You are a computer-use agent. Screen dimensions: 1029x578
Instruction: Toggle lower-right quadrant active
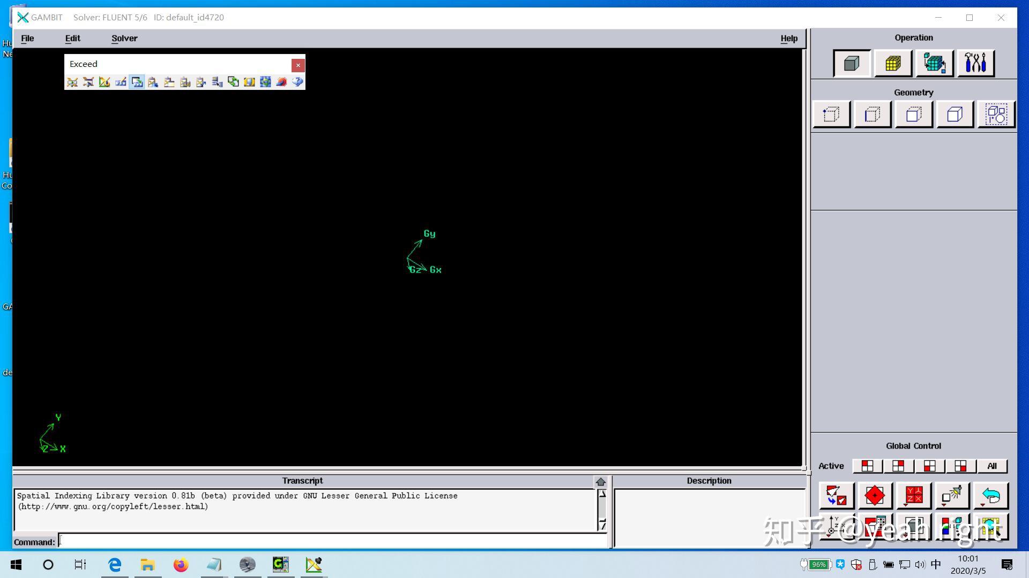[x=960, y=466]
